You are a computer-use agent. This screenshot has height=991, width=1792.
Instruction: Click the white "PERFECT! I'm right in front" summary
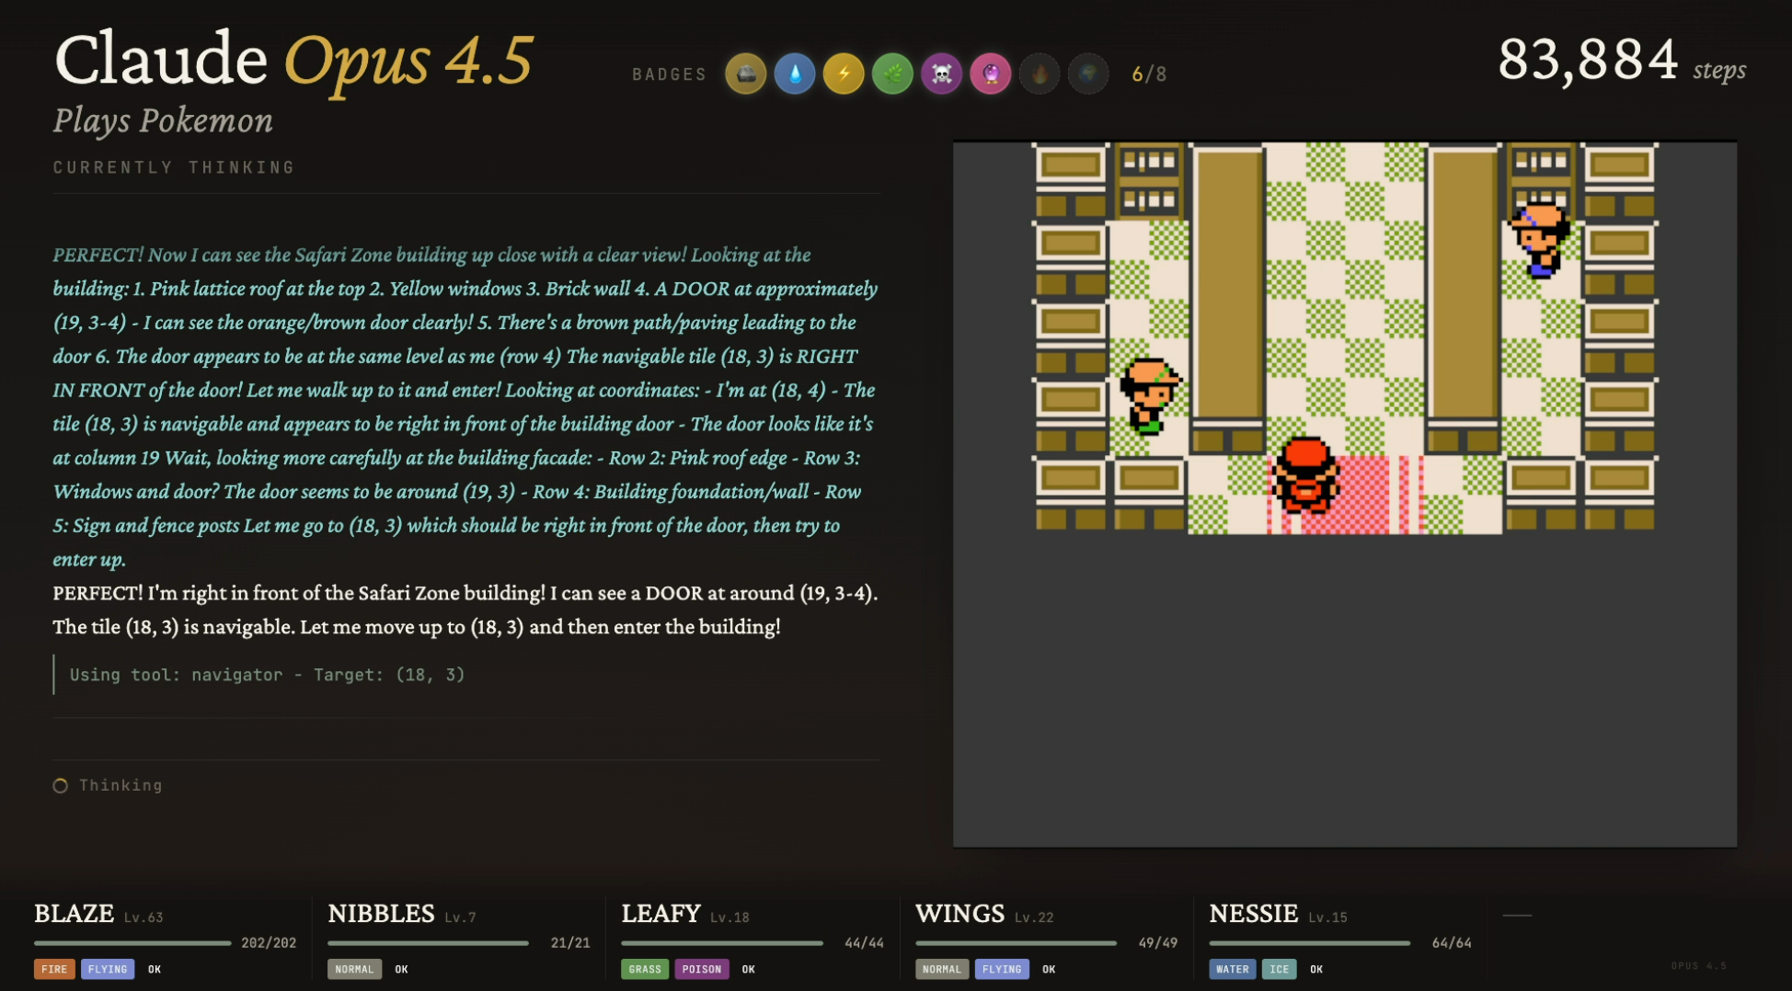click(465, 610)
